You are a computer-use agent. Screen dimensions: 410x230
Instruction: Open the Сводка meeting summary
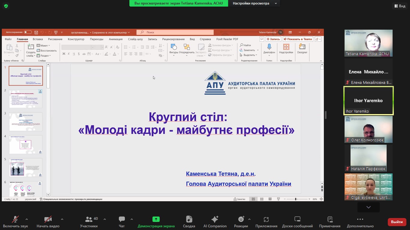pos(189,222)
